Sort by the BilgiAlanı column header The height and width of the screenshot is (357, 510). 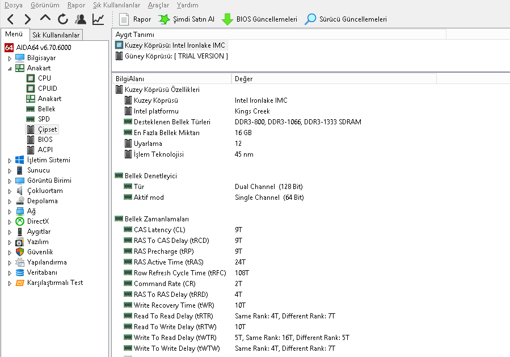172,79
